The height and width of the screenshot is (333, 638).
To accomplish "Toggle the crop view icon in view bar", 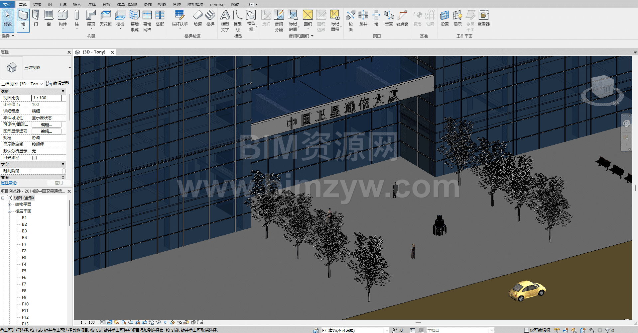I will click(137, 322).
